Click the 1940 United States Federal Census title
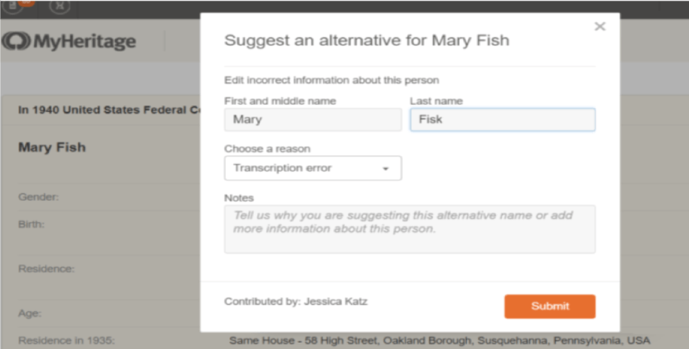The width and height of the screenshot is (689, 349). 110,110
